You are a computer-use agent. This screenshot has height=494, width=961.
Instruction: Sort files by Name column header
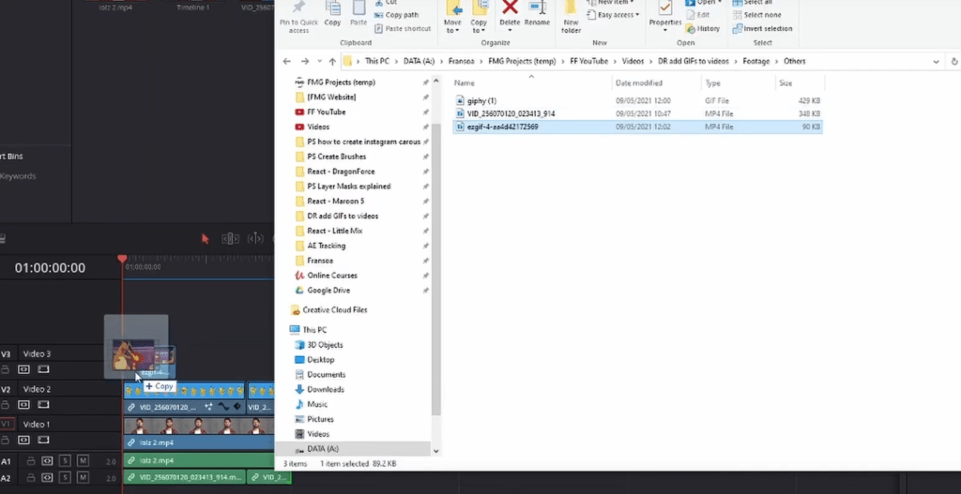point(465,82)
